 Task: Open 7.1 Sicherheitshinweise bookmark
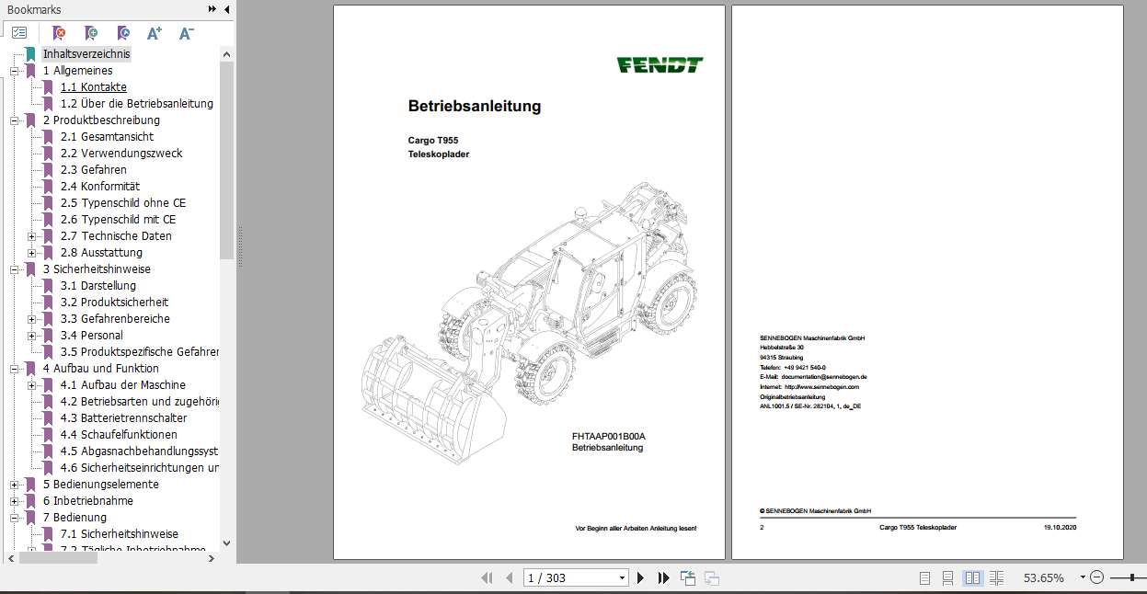point(120,534)
